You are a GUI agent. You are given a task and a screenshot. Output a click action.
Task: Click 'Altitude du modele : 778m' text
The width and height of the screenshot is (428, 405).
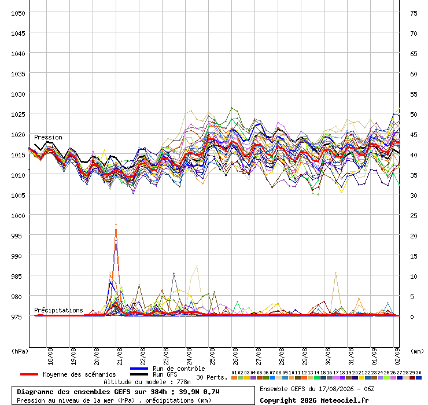tap(147, 382)
